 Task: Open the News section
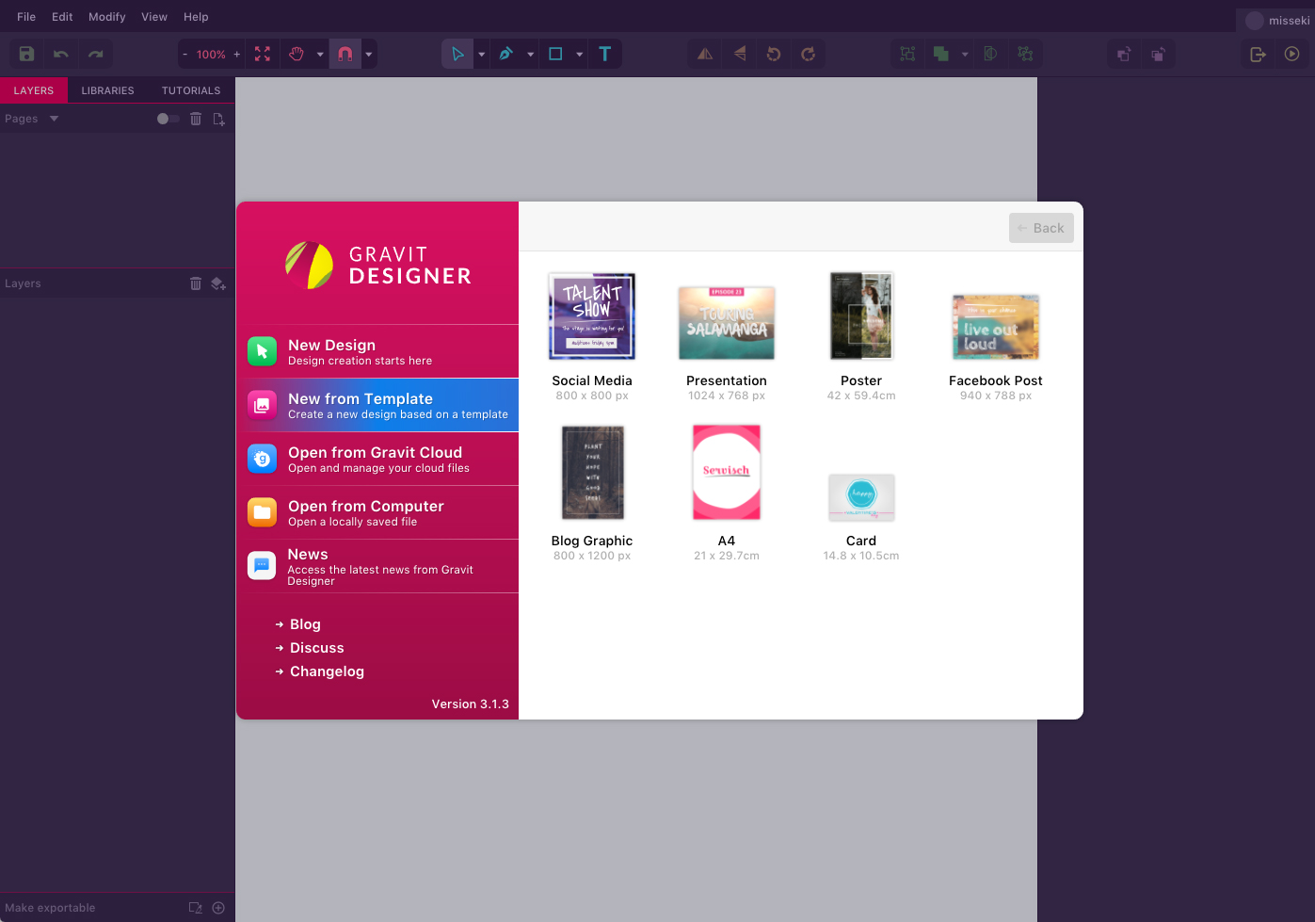(377, 566)
